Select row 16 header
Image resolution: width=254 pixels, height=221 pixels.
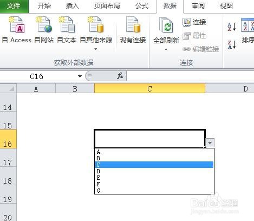pyautogui.click(x=8, y=139)
